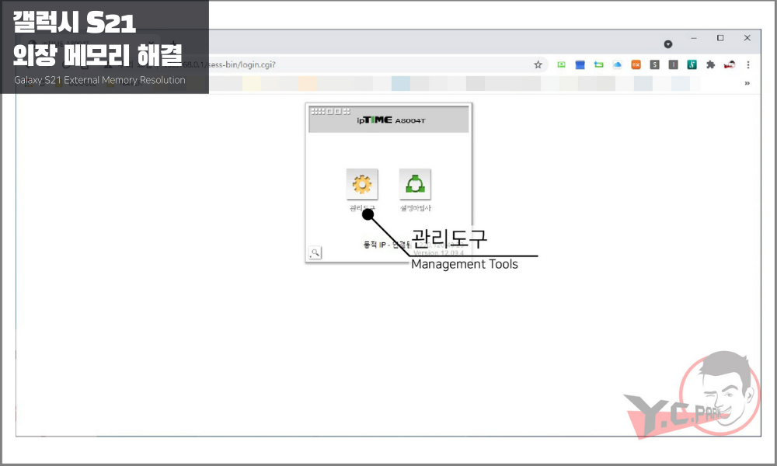
Task: Maximize the Chrome window
Action: tap(720, 38)
